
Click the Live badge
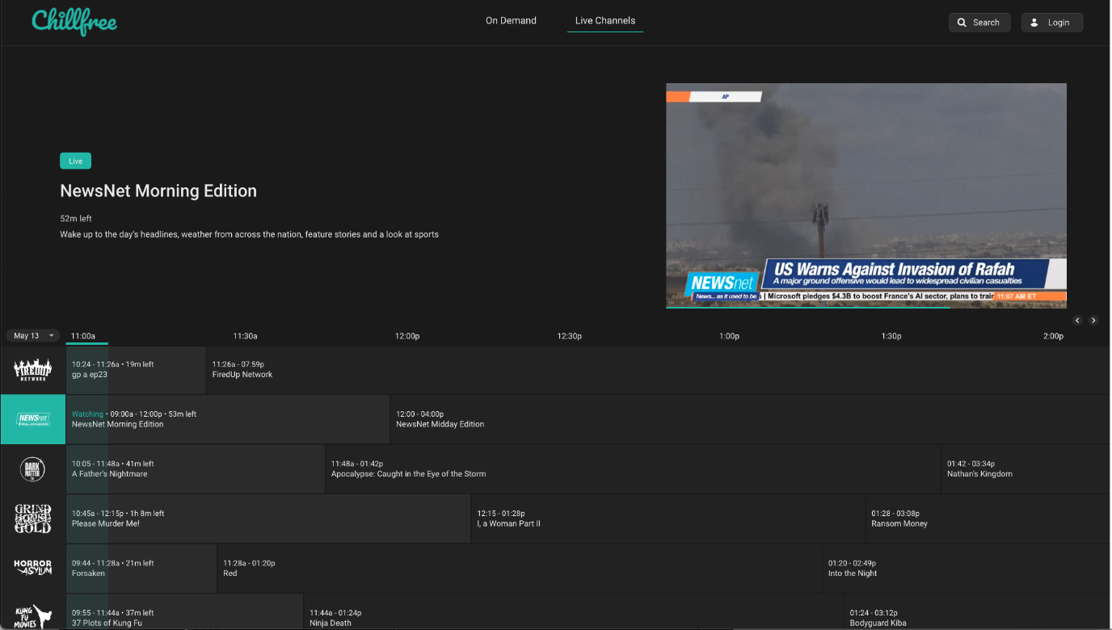pyautogui.click(x=75, y=161)
